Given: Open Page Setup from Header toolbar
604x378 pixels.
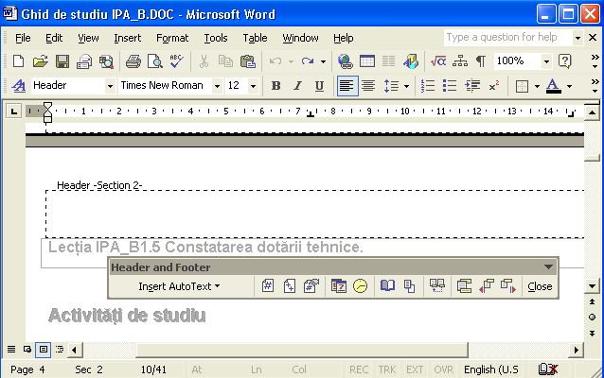Looking at the screenshot, I should pyautogui.click(x=387, y=286).
